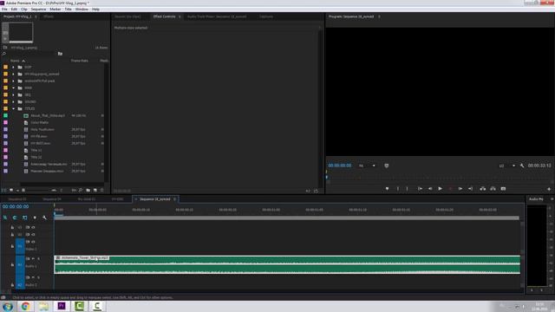
Task: Click the timeline current timecode field
Action: click(x=16, y=206)
